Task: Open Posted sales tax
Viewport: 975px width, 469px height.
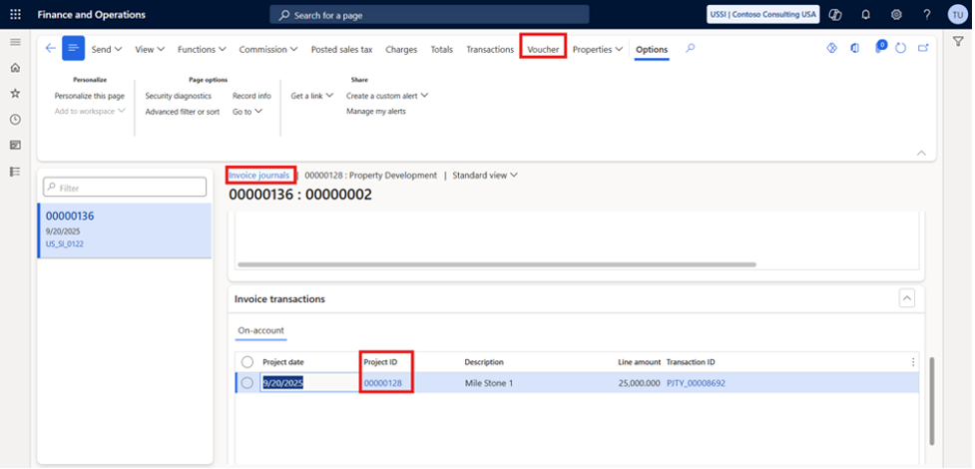Action: (341, 49)
